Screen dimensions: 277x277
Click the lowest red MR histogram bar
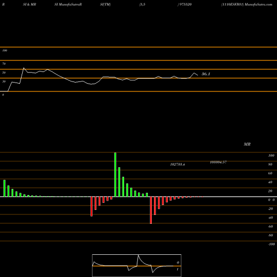151,211
